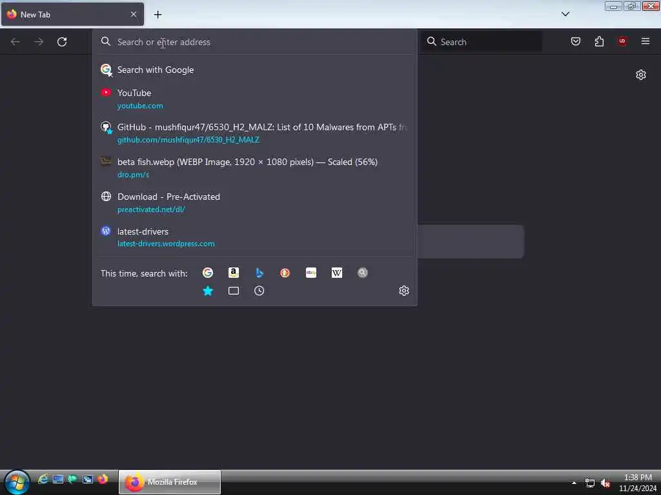Search bookmarks with the star icon
The image size is (661, 495).
(x=208, y=291)
